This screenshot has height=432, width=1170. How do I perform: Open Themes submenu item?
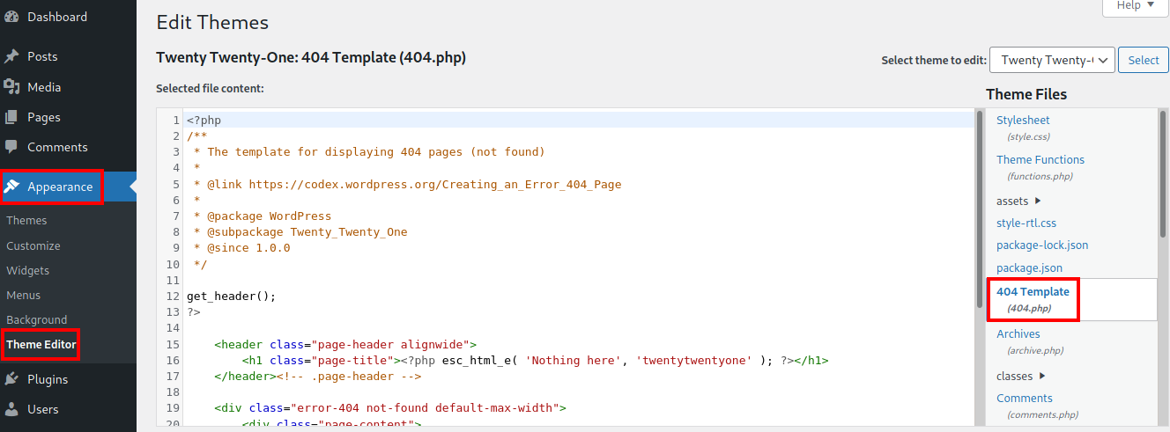point(26,221)
